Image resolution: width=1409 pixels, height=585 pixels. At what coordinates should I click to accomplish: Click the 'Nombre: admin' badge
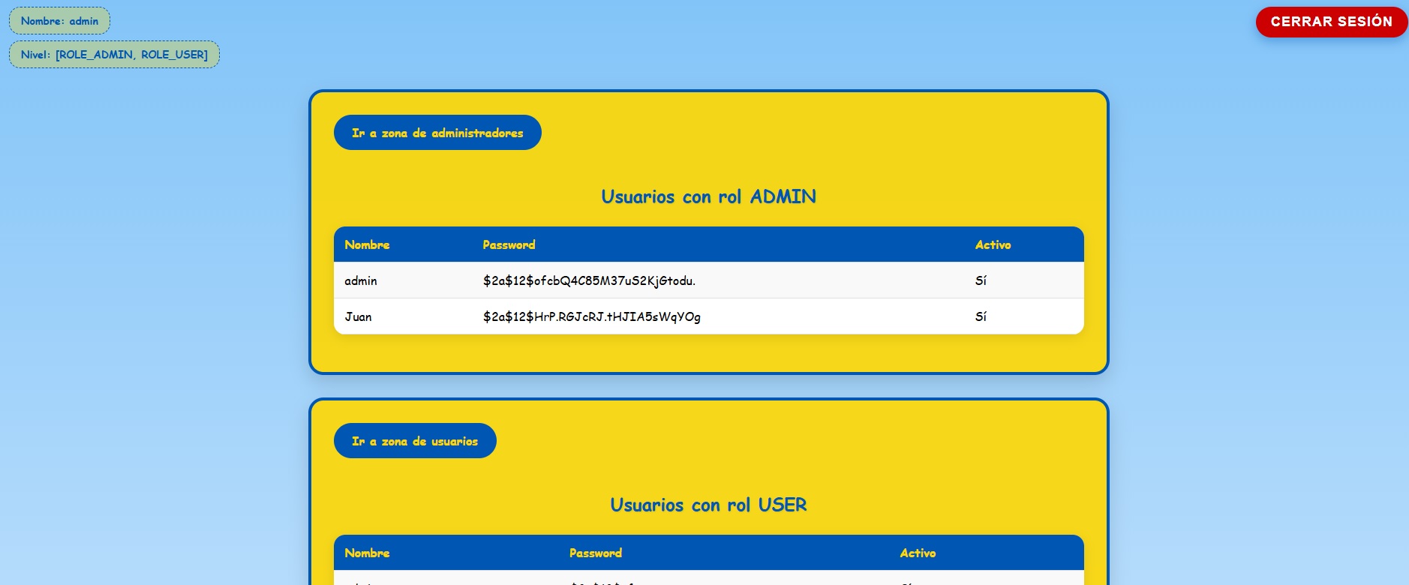pyautogui.click(x=59, y=21)
